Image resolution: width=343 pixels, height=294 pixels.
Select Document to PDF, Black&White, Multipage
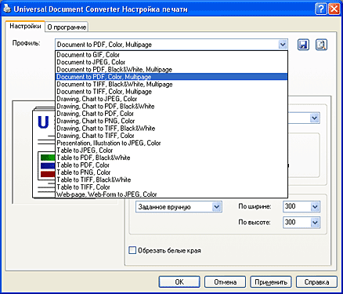click(x=171, y=70)
